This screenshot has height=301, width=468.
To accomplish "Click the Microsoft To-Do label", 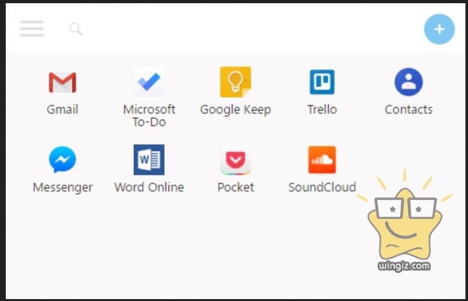I will pos(149,116).
